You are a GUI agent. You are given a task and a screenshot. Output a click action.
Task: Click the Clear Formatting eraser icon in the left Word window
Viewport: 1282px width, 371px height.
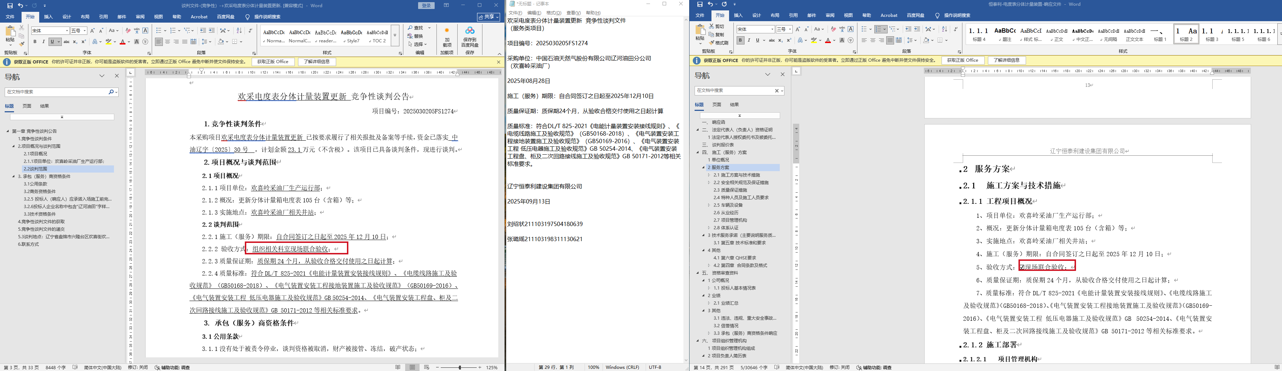(128, 31)
